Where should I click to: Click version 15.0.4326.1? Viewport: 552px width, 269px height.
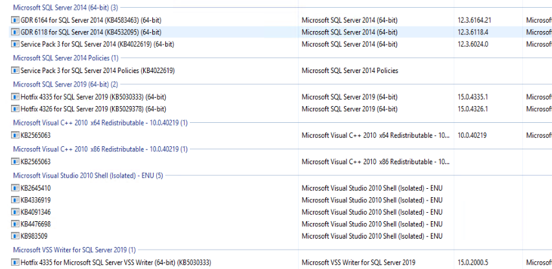tap(473, 109)
